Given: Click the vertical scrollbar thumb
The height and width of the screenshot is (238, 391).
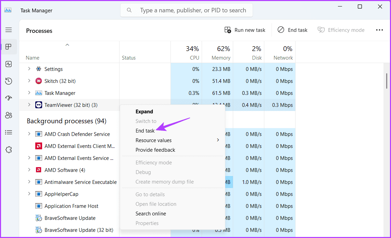Looking at the screenshot, I should click(387, 80).
